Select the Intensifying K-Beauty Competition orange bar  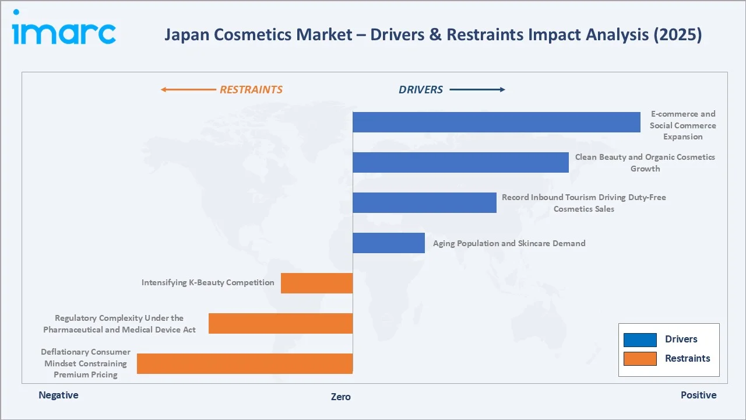[x=317, y=283]
